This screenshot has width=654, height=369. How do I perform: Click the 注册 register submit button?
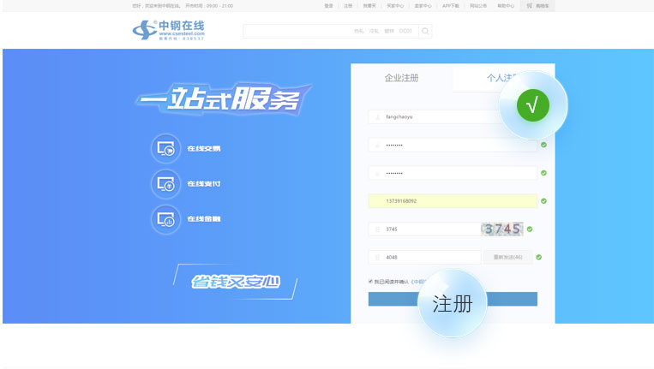[453, 300]
